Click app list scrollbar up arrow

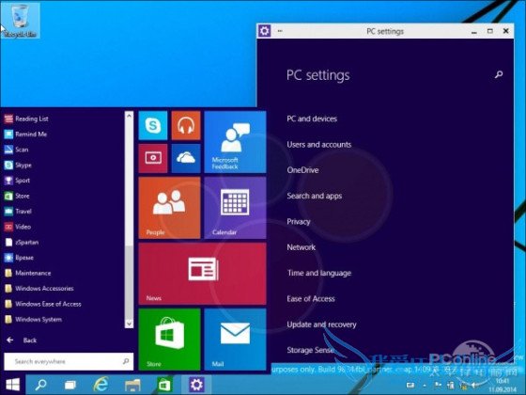click(x=129, y=116)
